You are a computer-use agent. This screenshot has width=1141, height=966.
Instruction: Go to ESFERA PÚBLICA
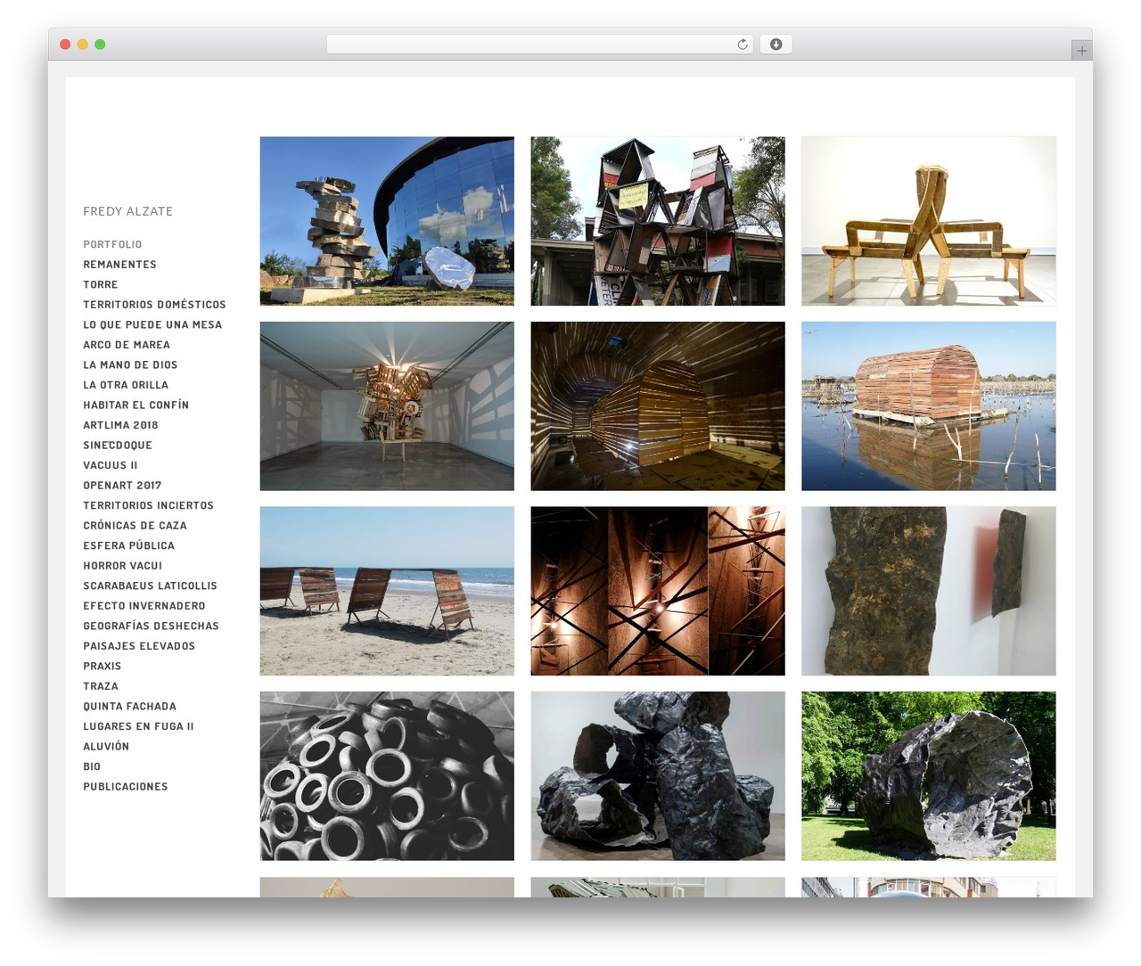coord(128,545)
